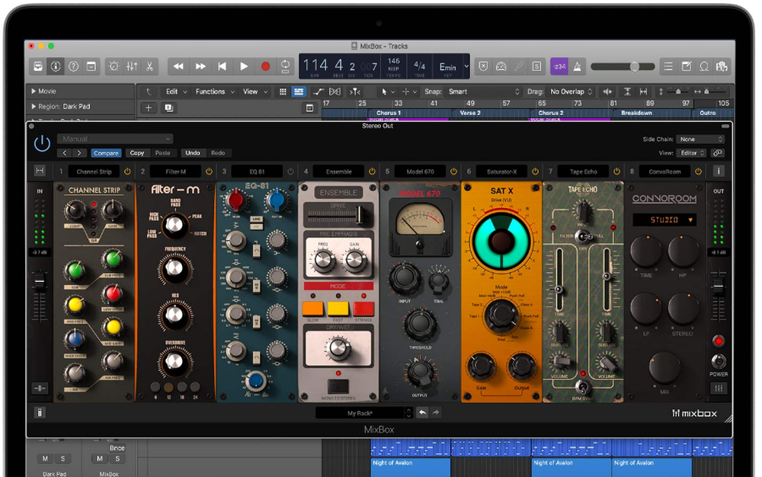Screen dimensions: 762x477
Task: Click the waveform zoom icon
Action: tap(607, 91)
